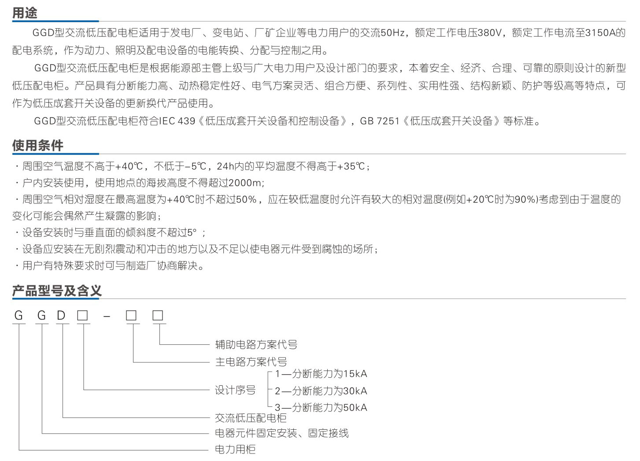Click the text 额定工作电流至3150A
This screenshot has width=640, height=461.
[563, 33]
